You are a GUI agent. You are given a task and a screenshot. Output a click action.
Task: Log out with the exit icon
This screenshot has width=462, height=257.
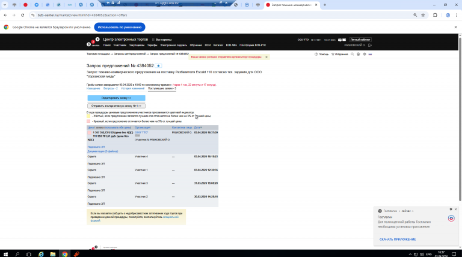click(x=370, y=45)
